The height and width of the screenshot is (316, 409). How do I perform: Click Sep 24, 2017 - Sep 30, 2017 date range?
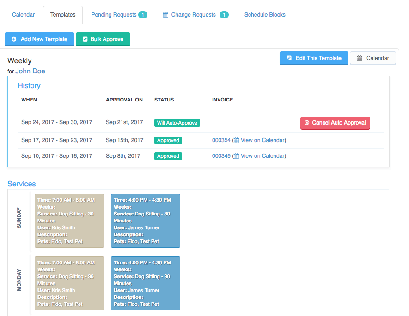tap(56, 122)
